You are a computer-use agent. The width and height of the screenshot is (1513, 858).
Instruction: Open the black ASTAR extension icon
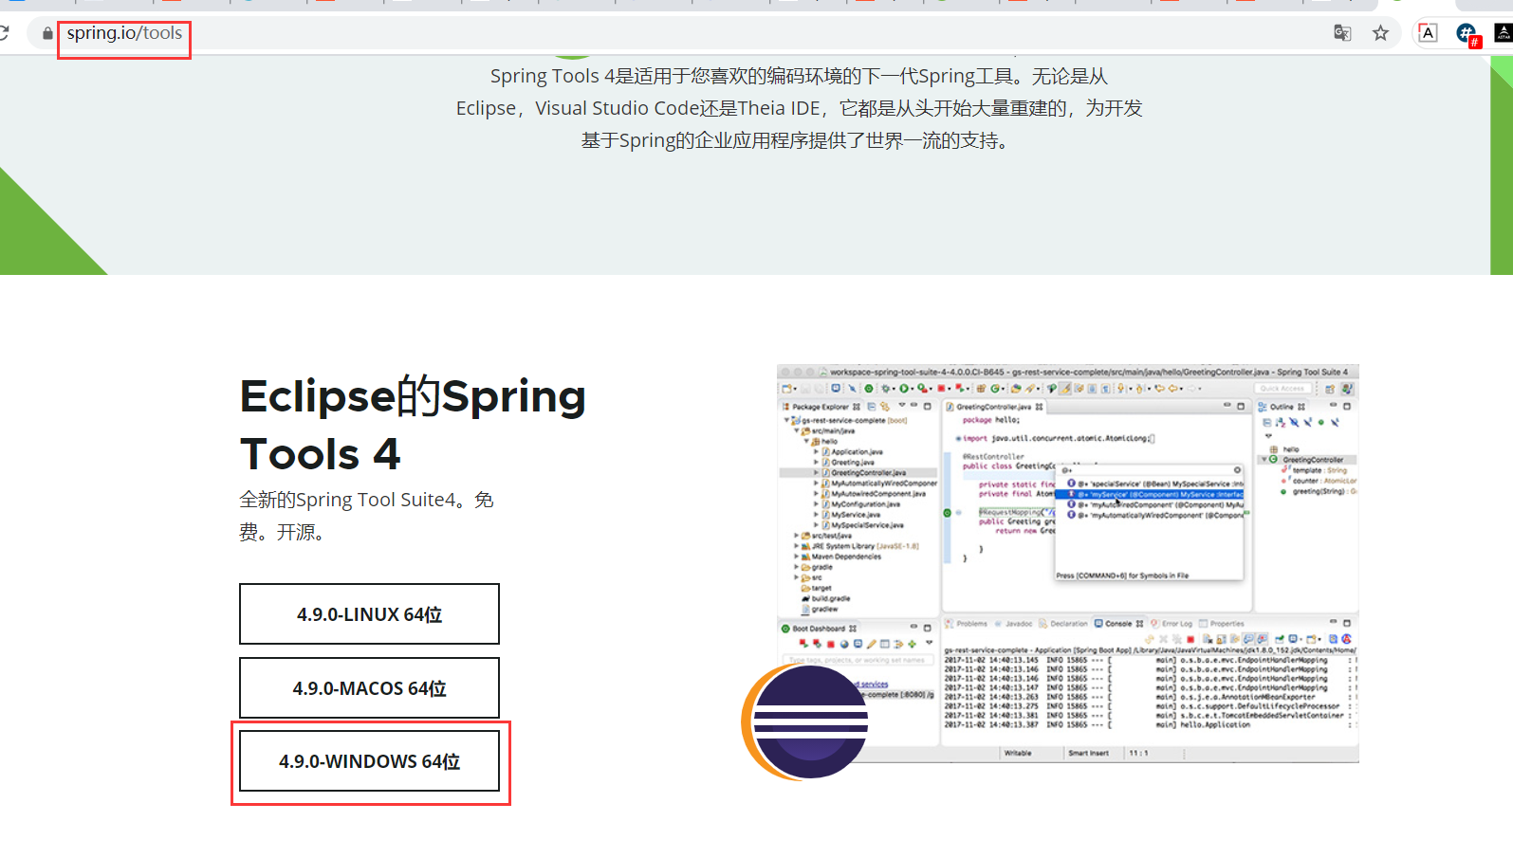[x=1504, y=33]
